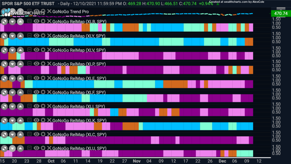Maximize the XLB RelMap pane

tap(4, 22)
